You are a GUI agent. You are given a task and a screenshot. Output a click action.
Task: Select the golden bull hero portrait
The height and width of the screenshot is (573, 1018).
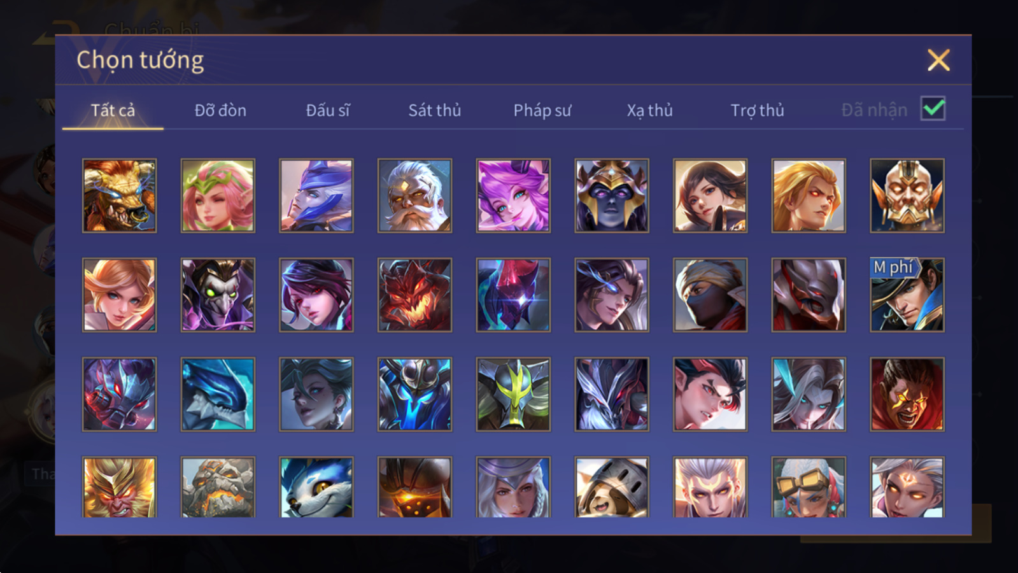[x=119, y=195]
